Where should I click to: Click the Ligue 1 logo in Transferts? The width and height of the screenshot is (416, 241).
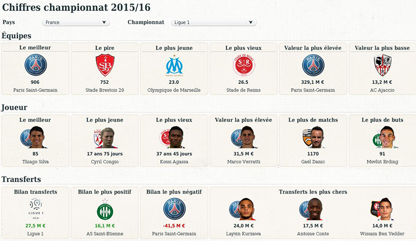(x=36, y=209)
